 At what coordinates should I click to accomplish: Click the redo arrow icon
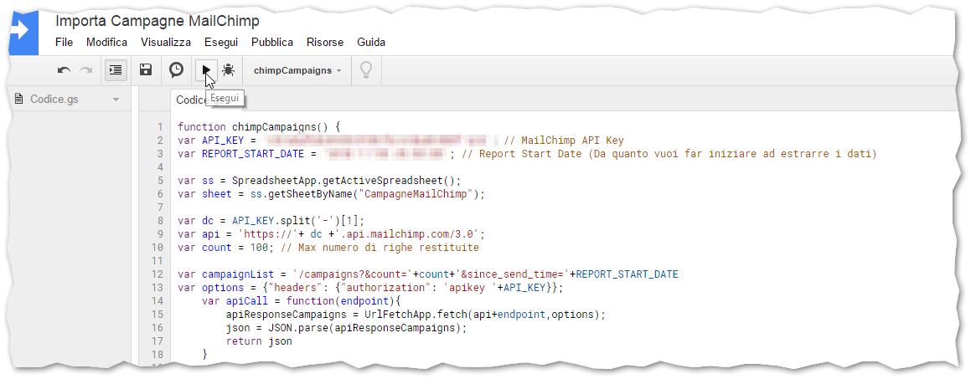click(x=86, y=70)
